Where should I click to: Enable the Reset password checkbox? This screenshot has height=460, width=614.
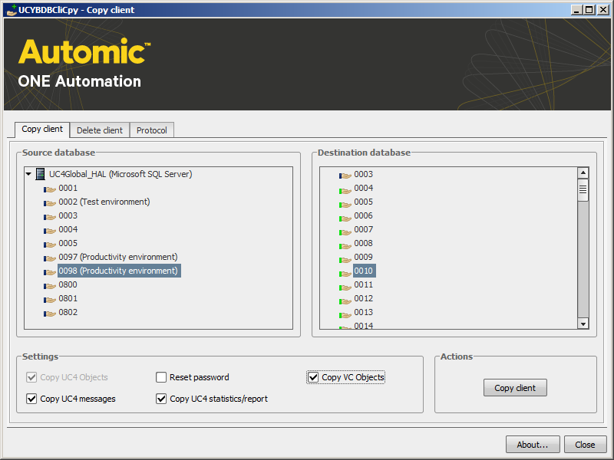tap(161, 377)
